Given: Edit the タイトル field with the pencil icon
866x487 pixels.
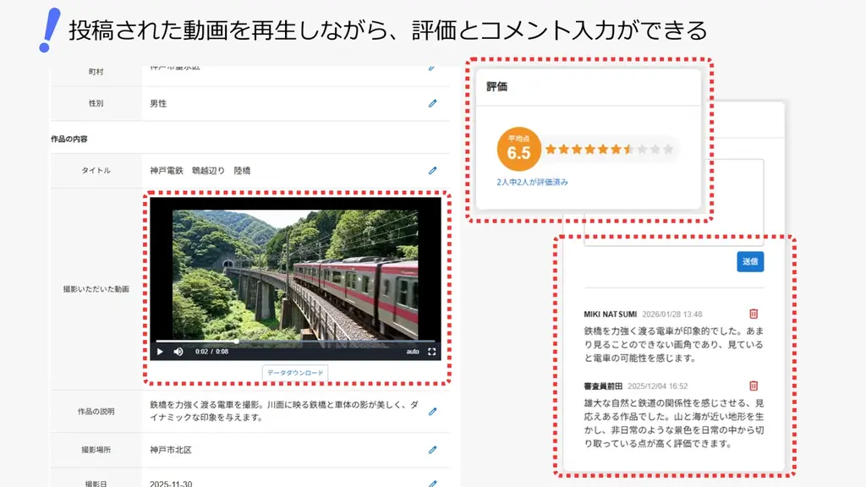Looking at the screenshot, I should click(432, 171).
